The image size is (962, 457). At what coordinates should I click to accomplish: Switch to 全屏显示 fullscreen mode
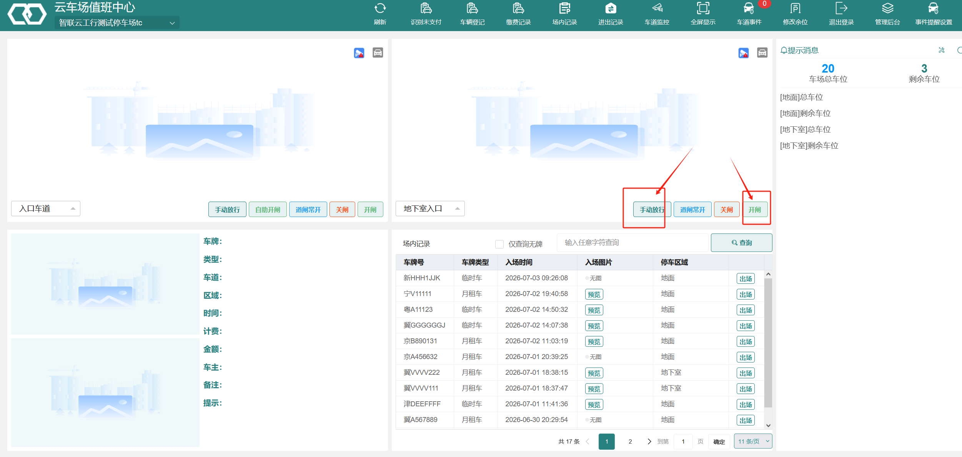click(703, 14)
